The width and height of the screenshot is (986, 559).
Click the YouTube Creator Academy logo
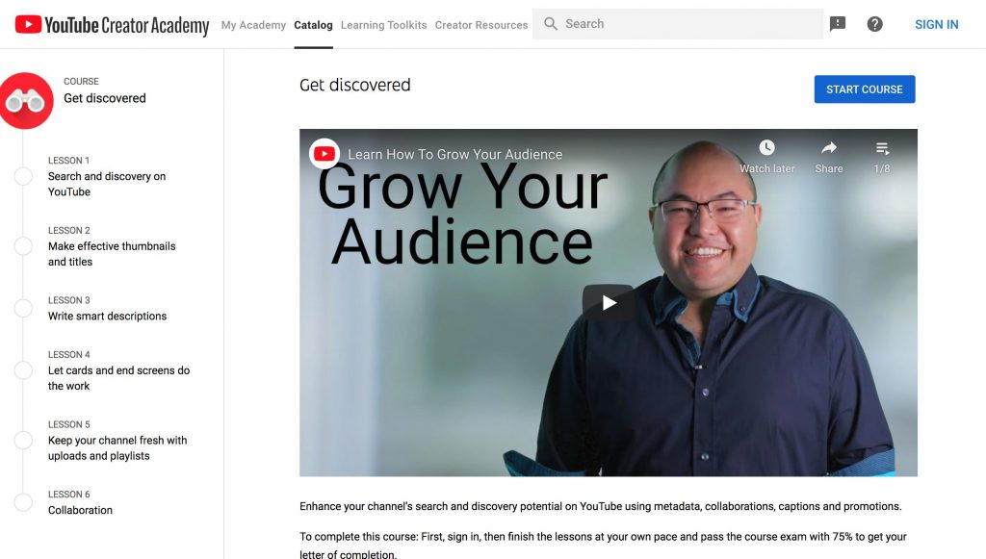click(112, 24)
